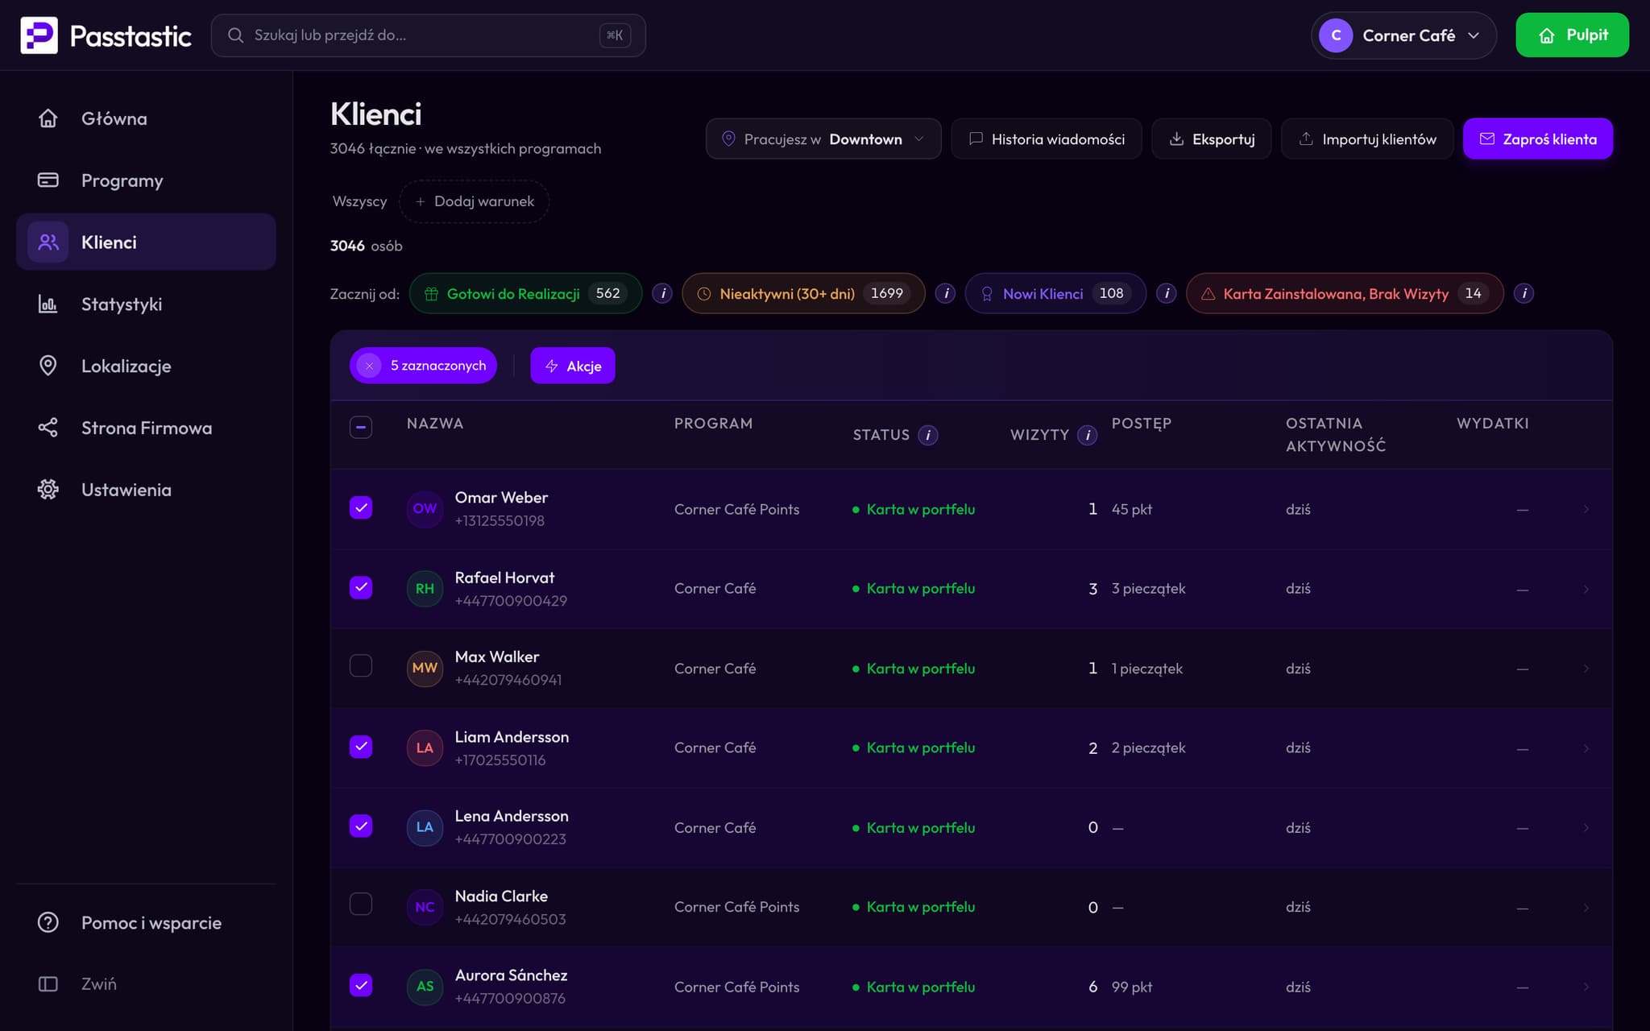This screenshot has height=1031, width=1650.
Task: Open the Corner Café account dropdown
Action: [1403, 35]
